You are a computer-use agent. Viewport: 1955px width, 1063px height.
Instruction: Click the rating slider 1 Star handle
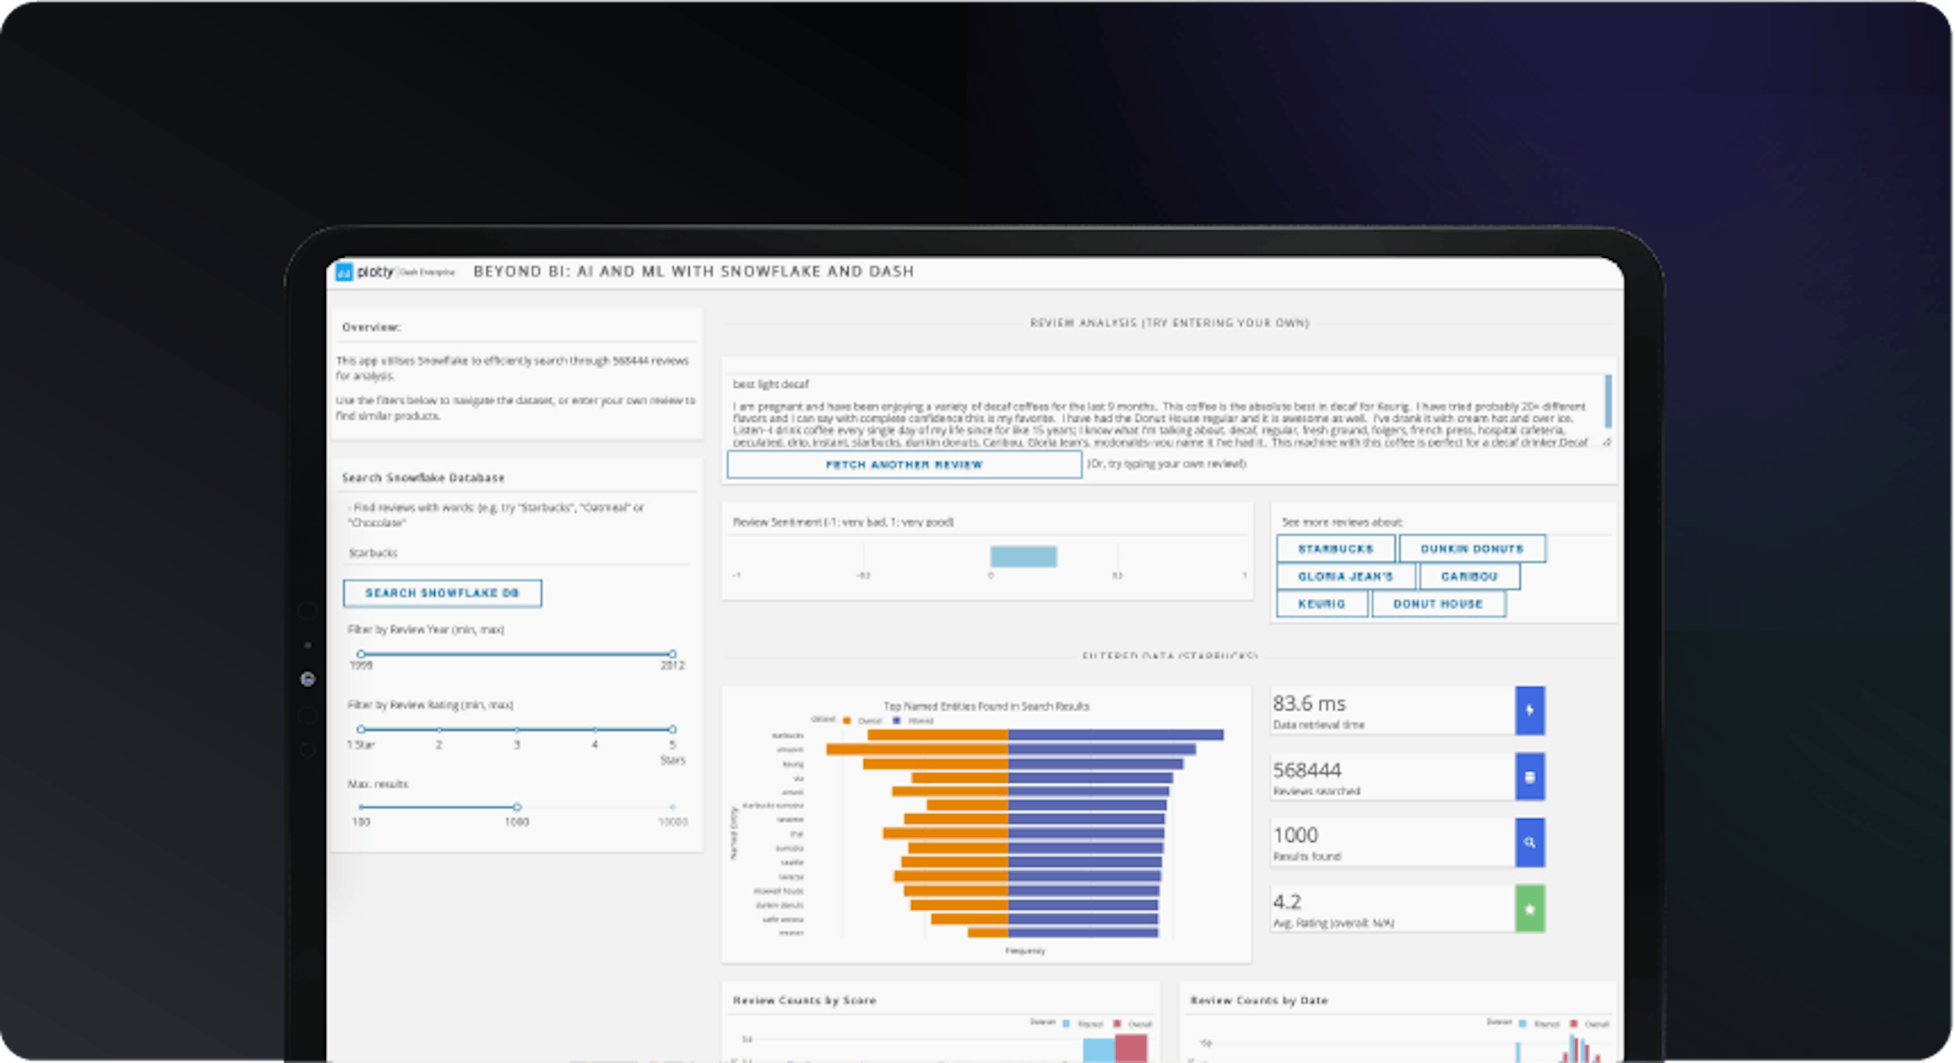[361, 730]
